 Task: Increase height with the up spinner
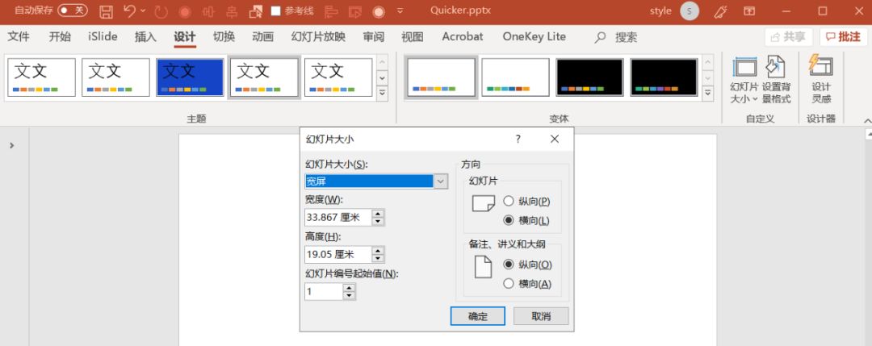pos(378,251)
